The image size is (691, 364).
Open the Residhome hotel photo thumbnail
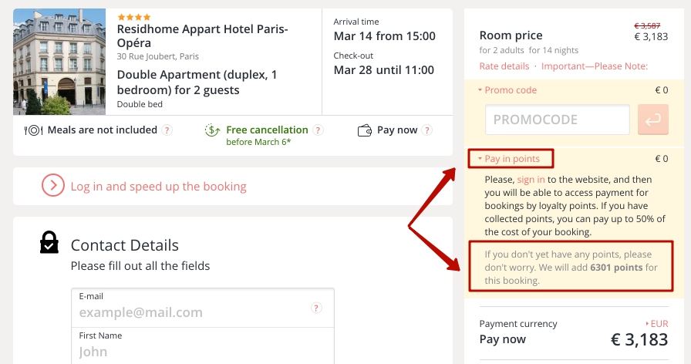pyautogui.click(x=59, y=62)
